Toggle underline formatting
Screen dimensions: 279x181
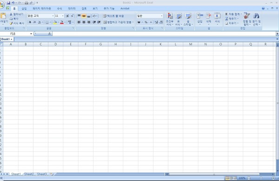pyautogui.click(x=39, y=22)
